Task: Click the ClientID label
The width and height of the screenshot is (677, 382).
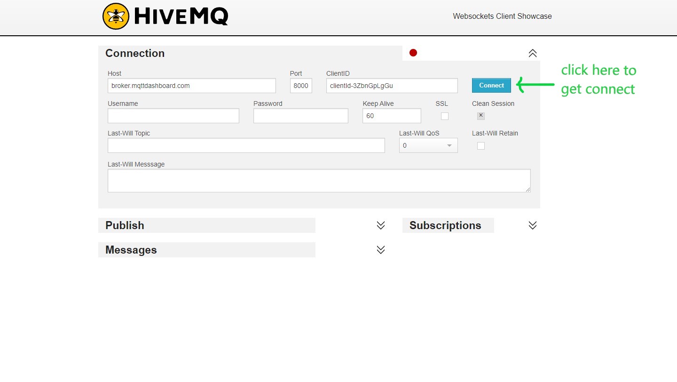Action: click(338, 73)
